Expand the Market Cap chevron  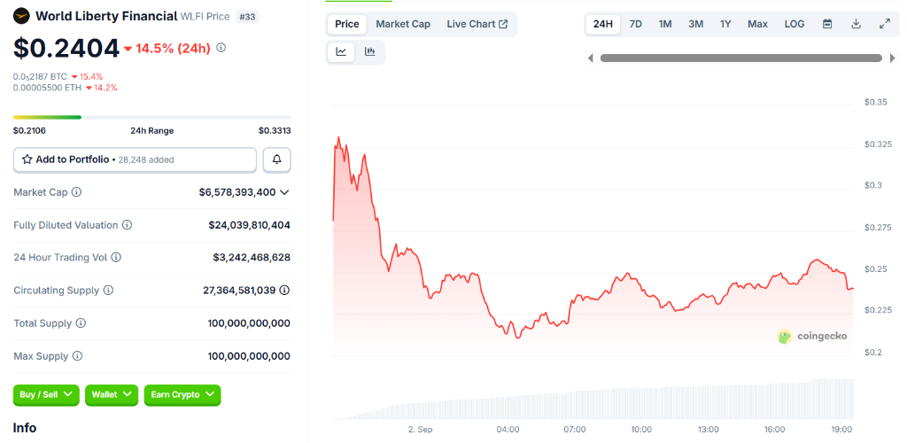(284, 192)
